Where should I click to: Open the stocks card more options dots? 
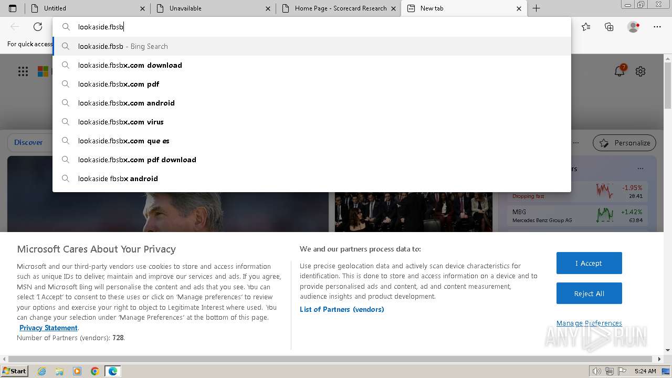click(640, 169)
